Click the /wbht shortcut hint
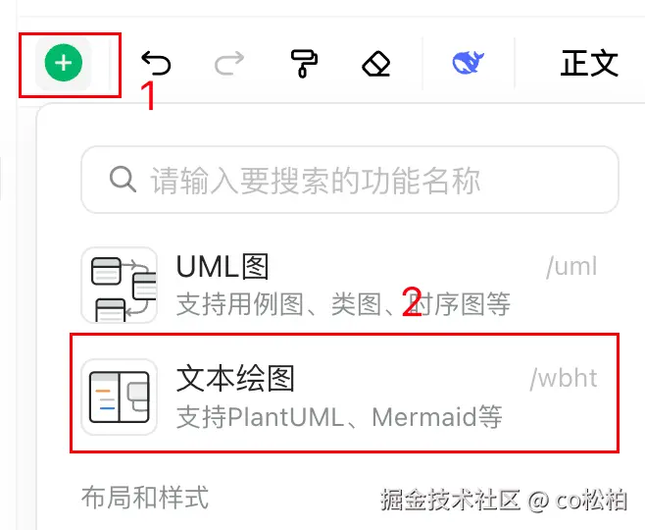Image resolution: width=645 pixels, height=530 pixels. click(x=564, y=379)
